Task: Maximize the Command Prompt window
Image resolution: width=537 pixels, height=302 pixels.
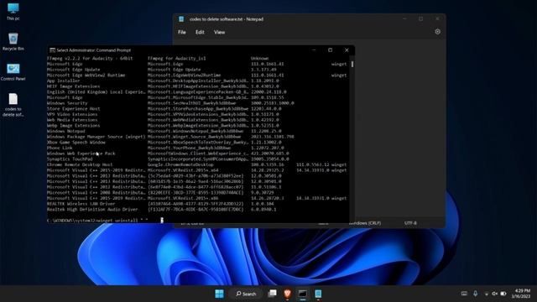Action: click(x=330, y=50)
